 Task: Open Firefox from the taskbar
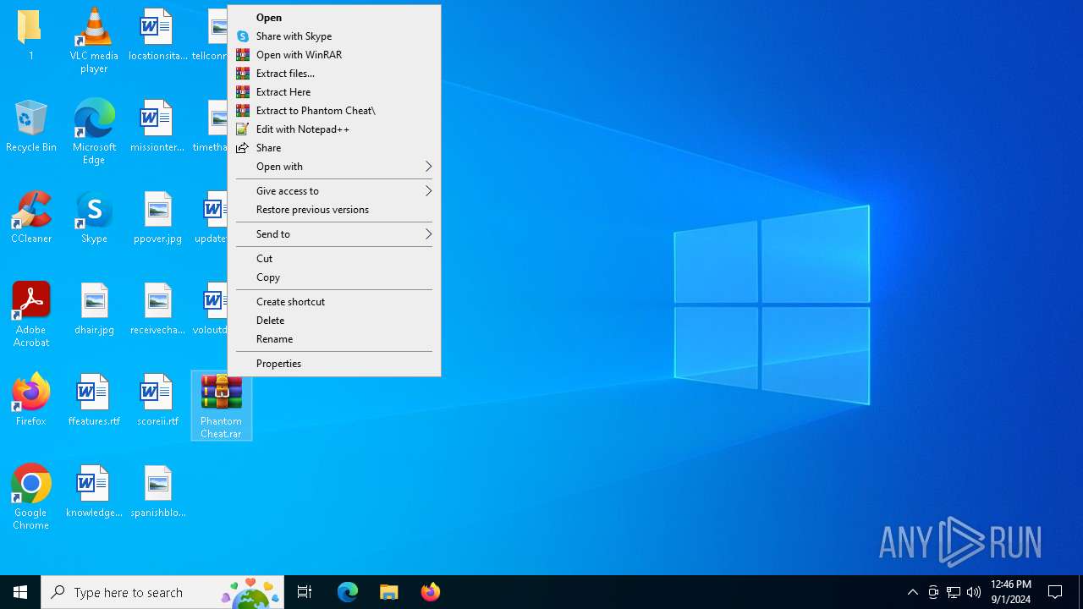[431, 592]
